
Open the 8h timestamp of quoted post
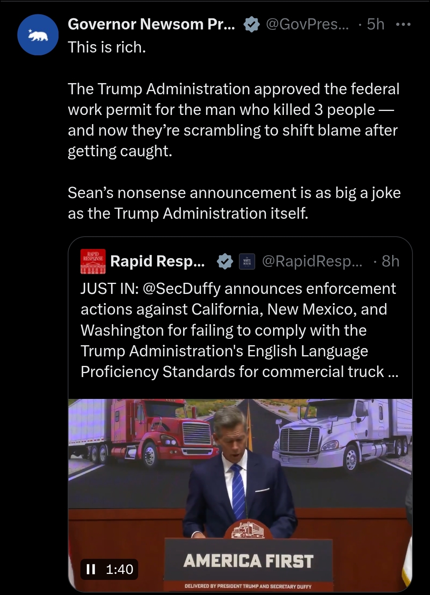tap(390, 261)
